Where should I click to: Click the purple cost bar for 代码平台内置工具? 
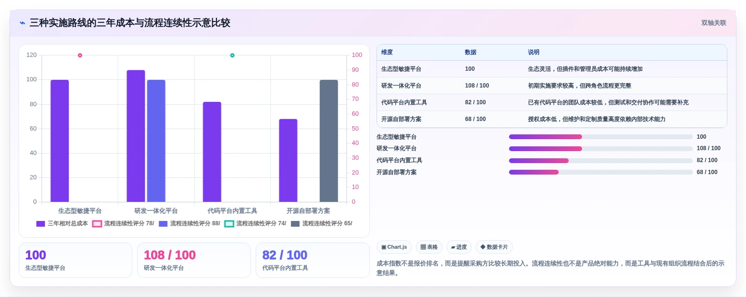[212, 152]
